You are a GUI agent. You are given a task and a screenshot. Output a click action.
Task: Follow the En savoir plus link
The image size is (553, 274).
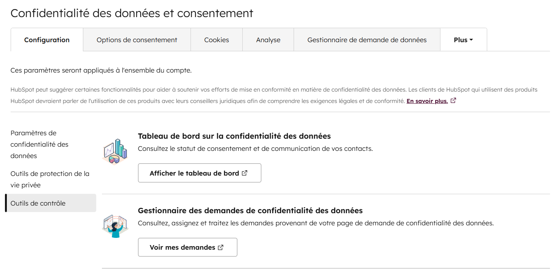(427, 101)
